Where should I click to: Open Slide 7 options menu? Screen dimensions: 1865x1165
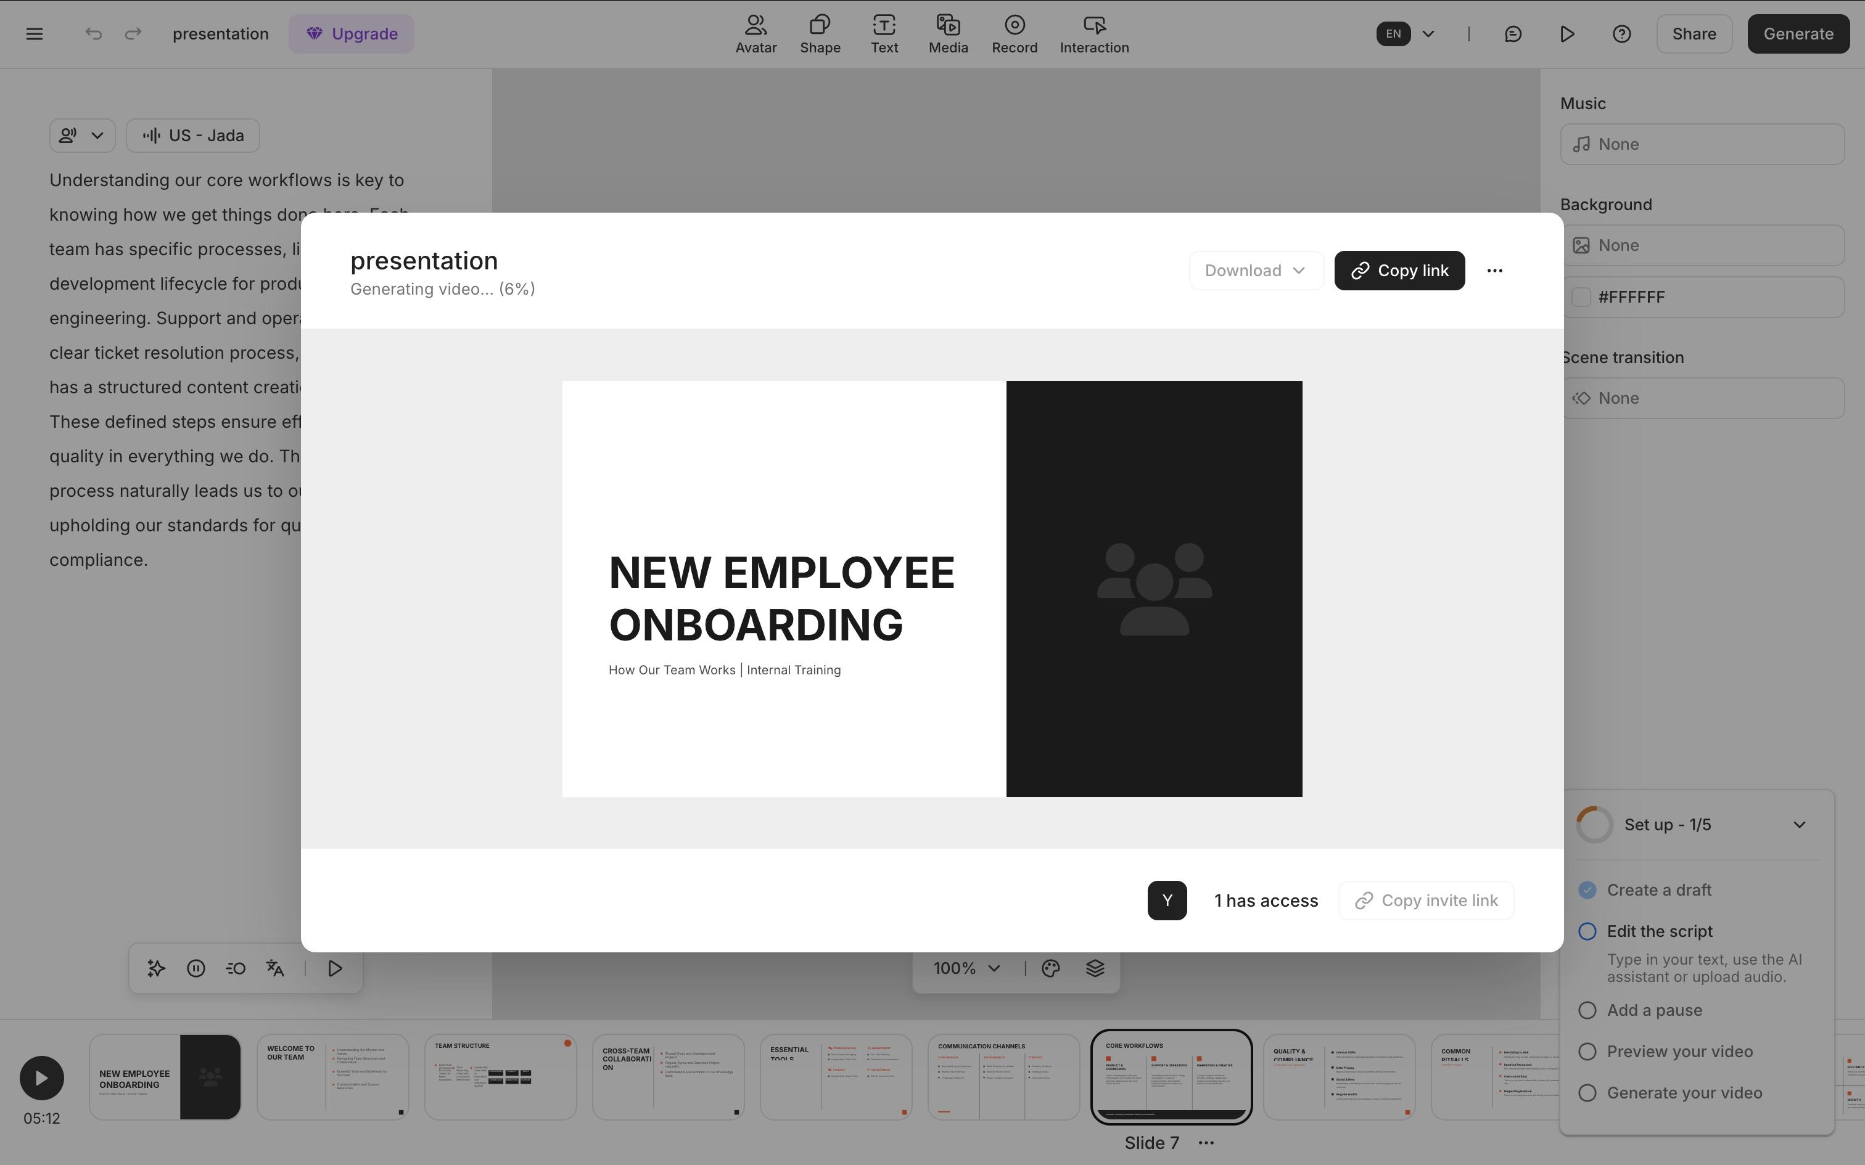click(x=1206, y=1143)
